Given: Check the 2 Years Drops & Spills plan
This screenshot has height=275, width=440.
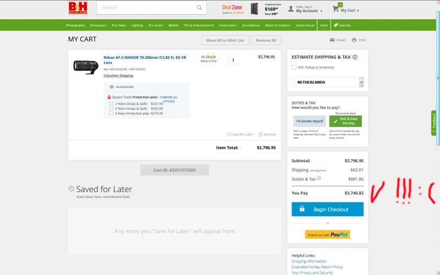Looking at the screenshot, I should pos(112,103).
